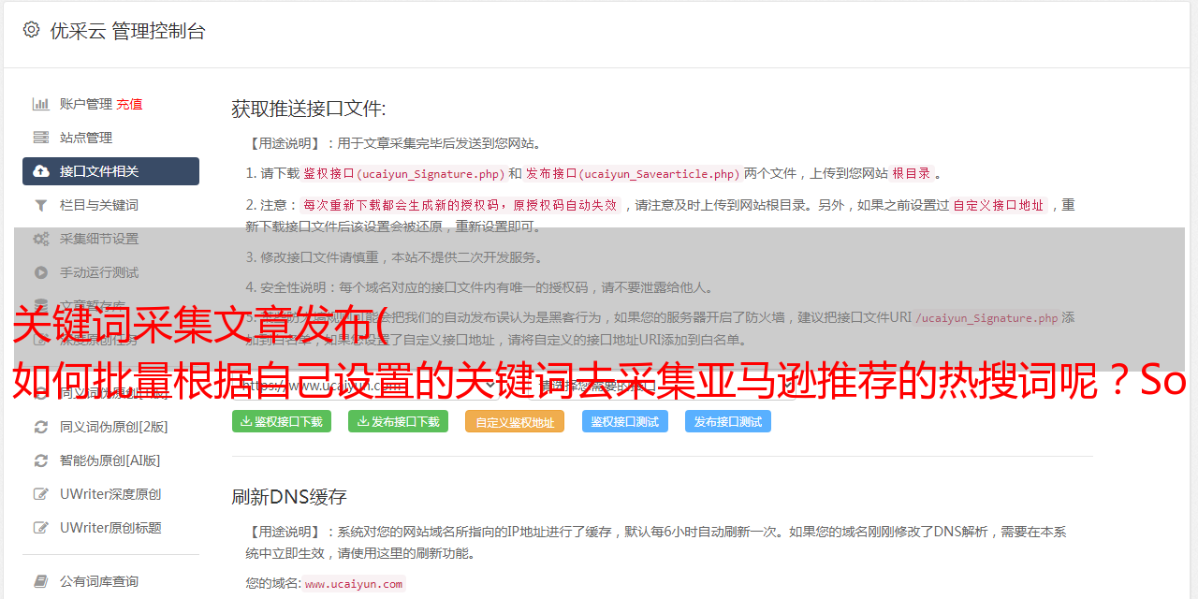Image resolution: width=1198 pixels, height=599 pixels.
Task: Run the 鉴权接口测试 button
Action: (x=625, y=421)
